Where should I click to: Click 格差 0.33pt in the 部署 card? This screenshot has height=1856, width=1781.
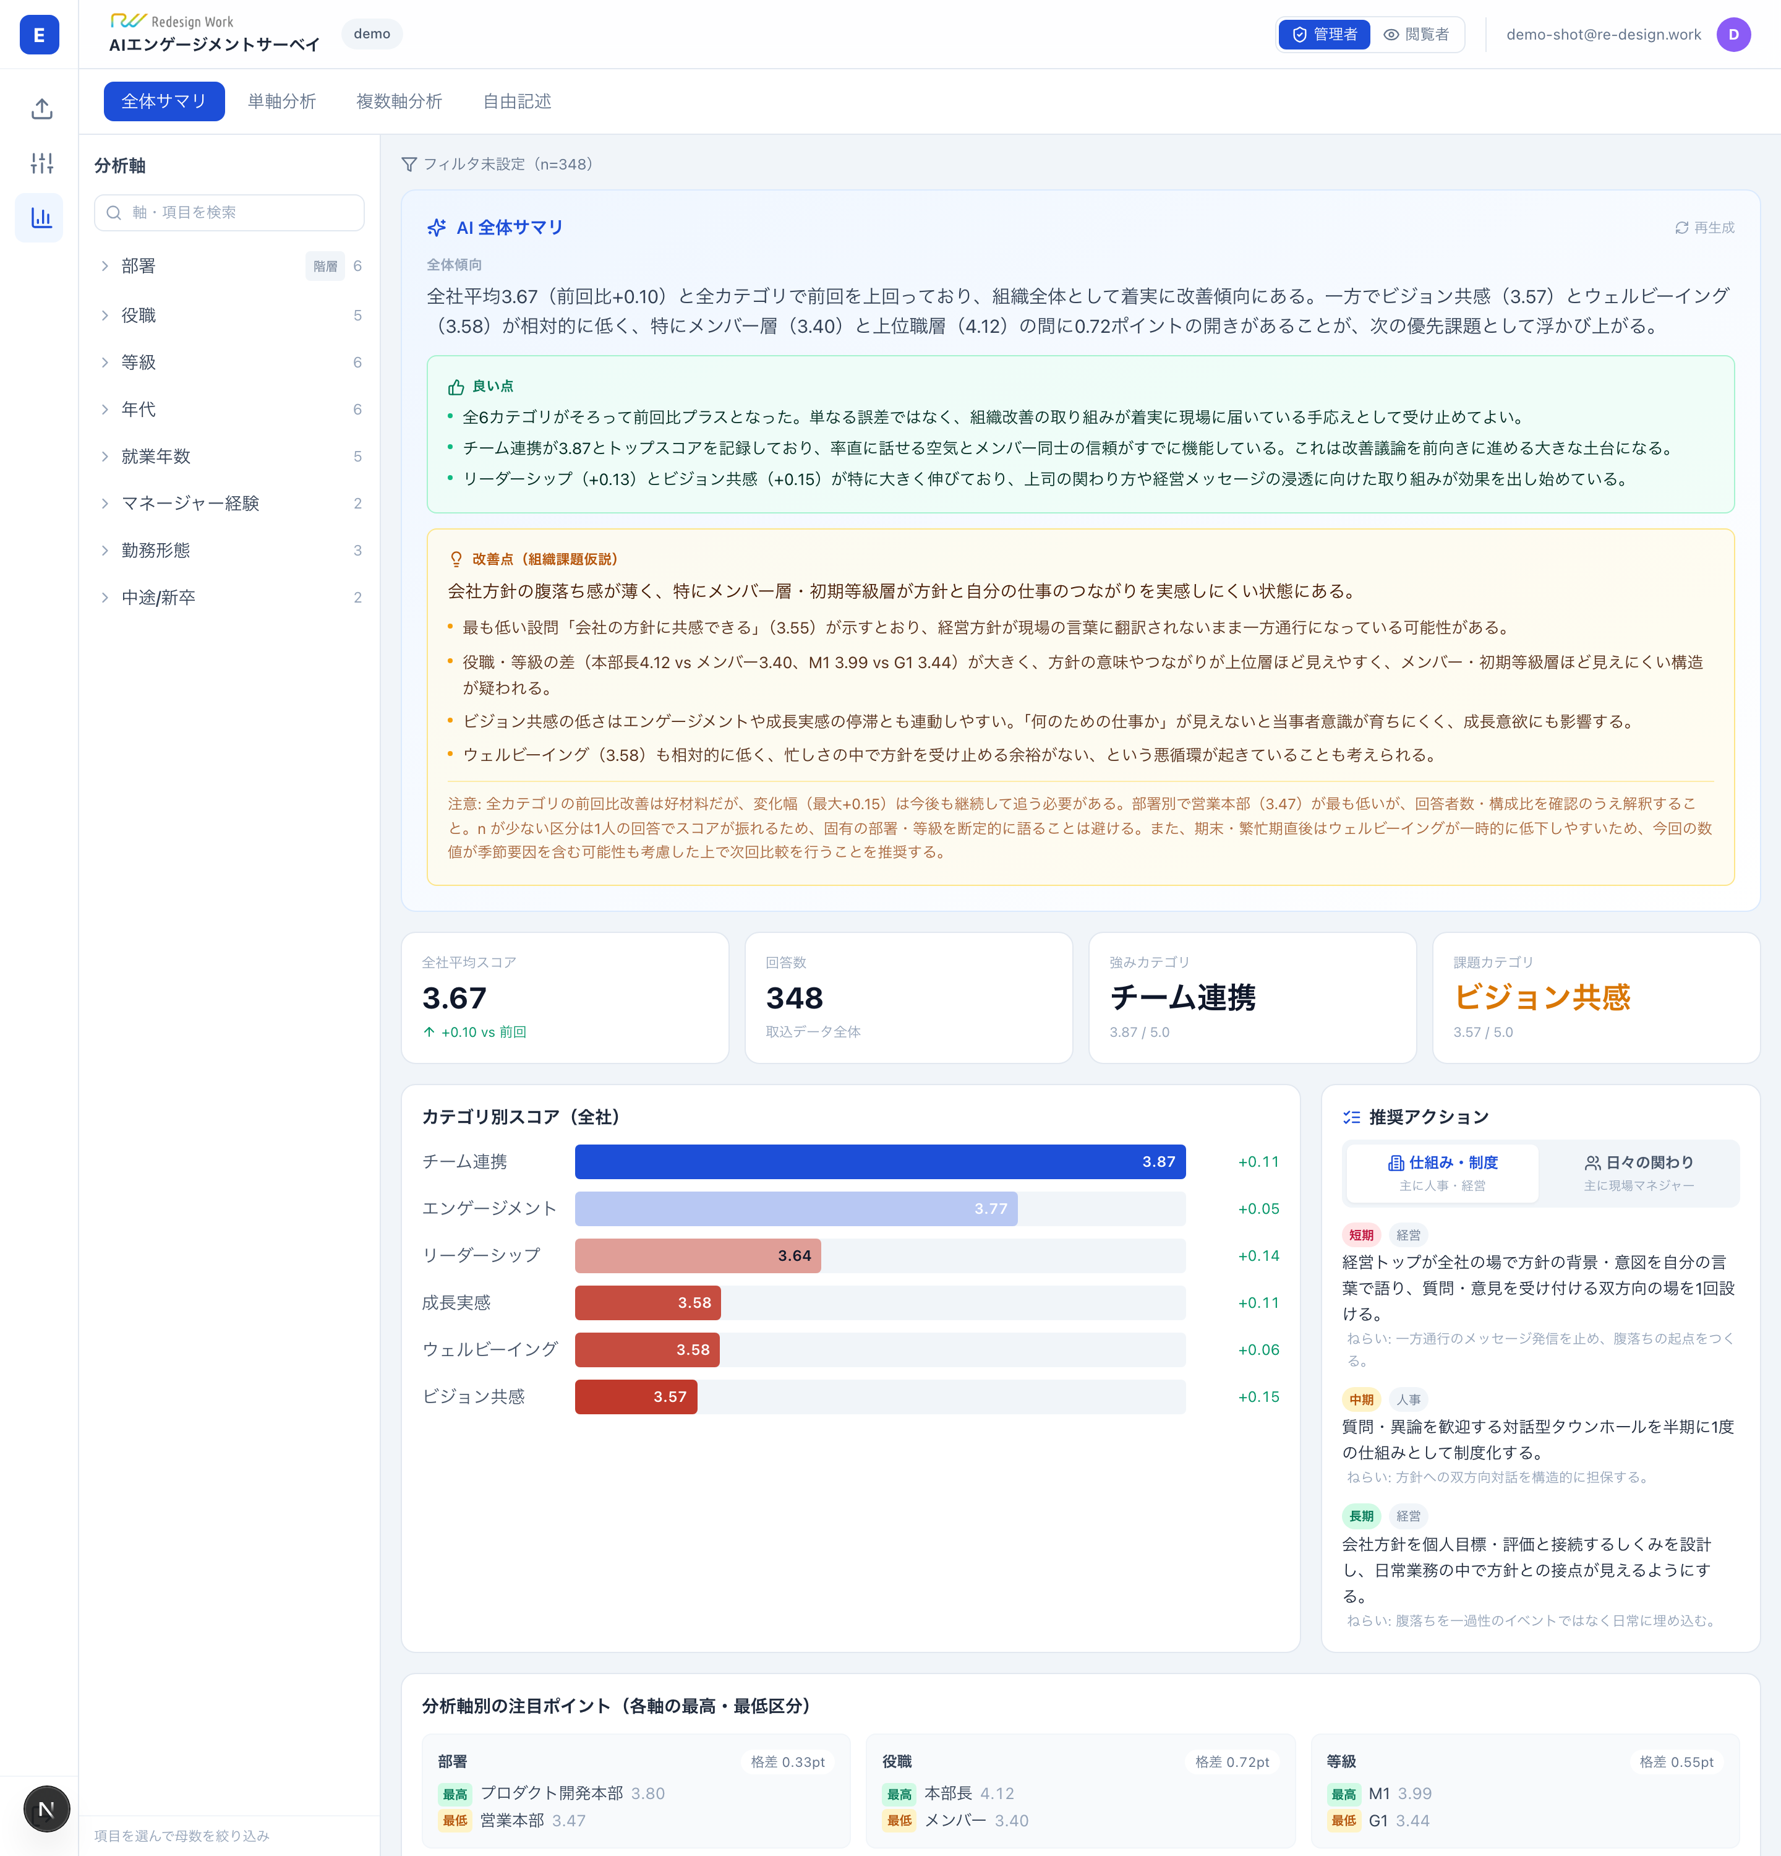[787, 1762]
